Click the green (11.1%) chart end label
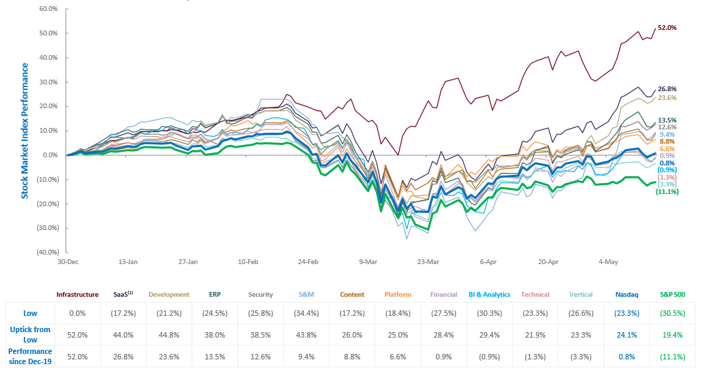This screenshot has width=702, height=373. tap(665, 193)
